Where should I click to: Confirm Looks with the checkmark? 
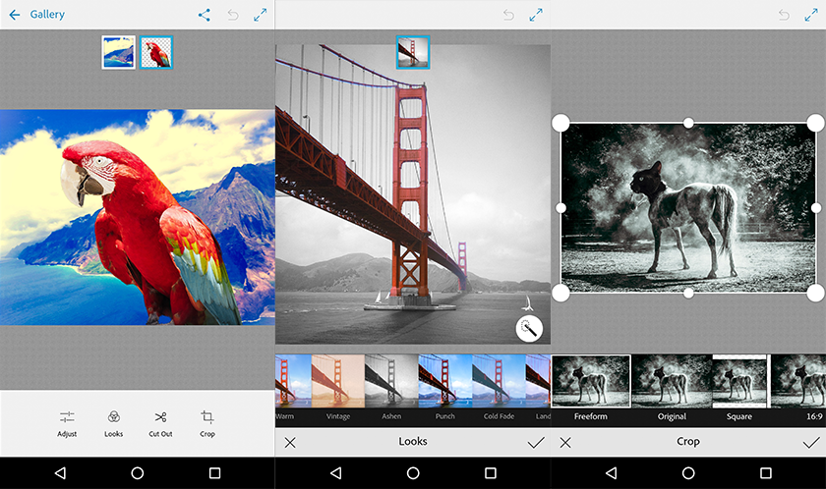(x=536, y=443)
